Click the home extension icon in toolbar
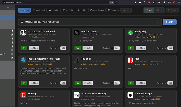The height and width of the screenshot is (107, 181). [145, 2]
